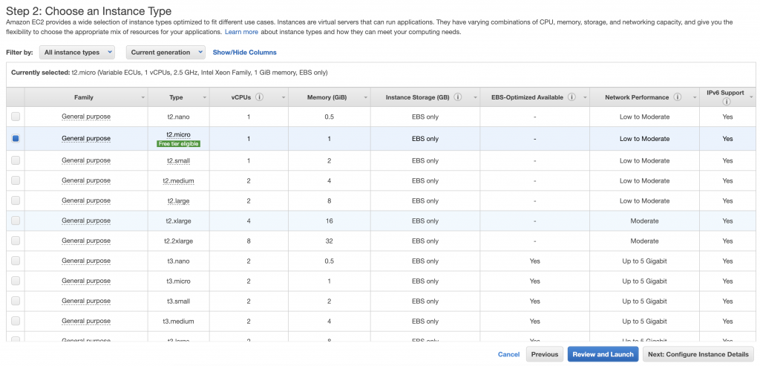Click Review and Launch button

(x=603, y=354)
